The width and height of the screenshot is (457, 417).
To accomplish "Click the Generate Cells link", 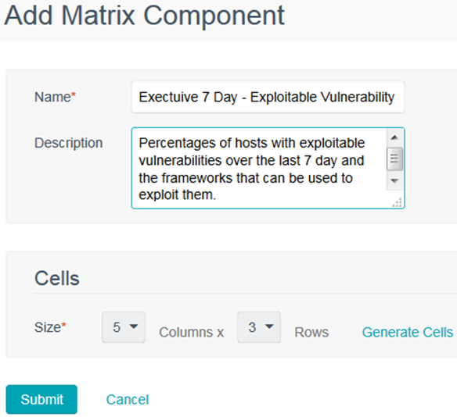I will pyautogui.click(x=408, y=332).
